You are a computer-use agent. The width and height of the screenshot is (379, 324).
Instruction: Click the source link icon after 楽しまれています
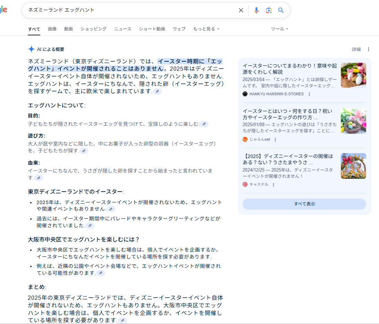[x=157, y=91]
